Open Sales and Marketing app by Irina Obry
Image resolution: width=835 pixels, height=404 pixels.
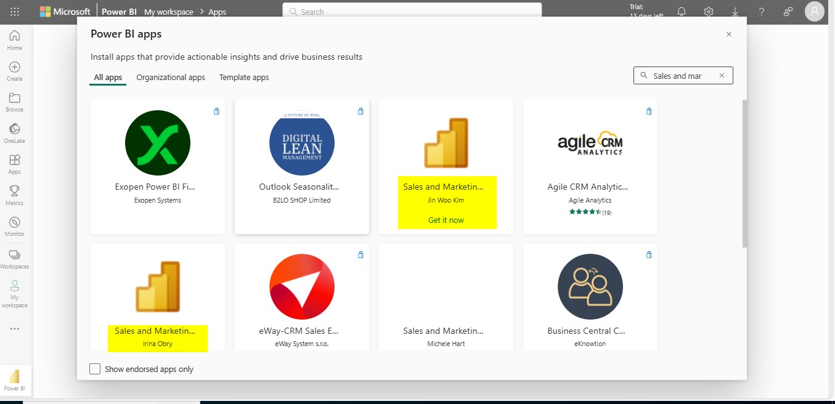(x=155, y=331)
